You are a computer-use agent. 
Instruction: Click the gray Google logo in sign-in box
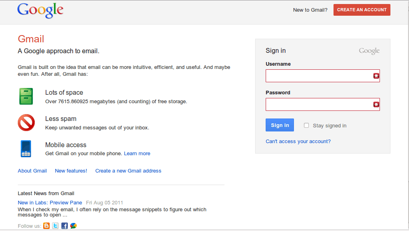[x=369, y=51]
